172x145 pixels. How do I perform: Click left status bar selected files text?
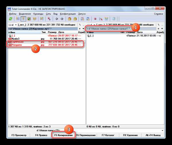(x=30, y=126)
